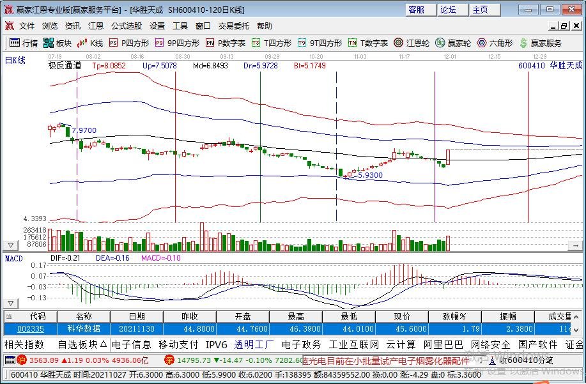This screenshot has width=586, height=384.
Task: Open 赢家服务 from the toolbar
Action: pyautogui.click(x=541, y=43)
